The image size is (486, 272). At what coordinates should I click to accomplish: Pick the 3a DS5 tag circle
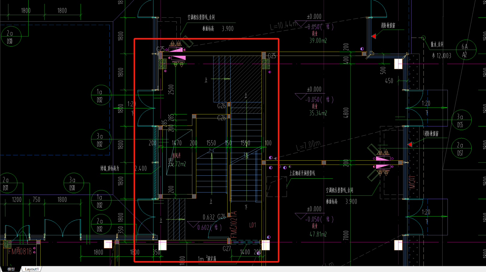(x=461, y=120)
